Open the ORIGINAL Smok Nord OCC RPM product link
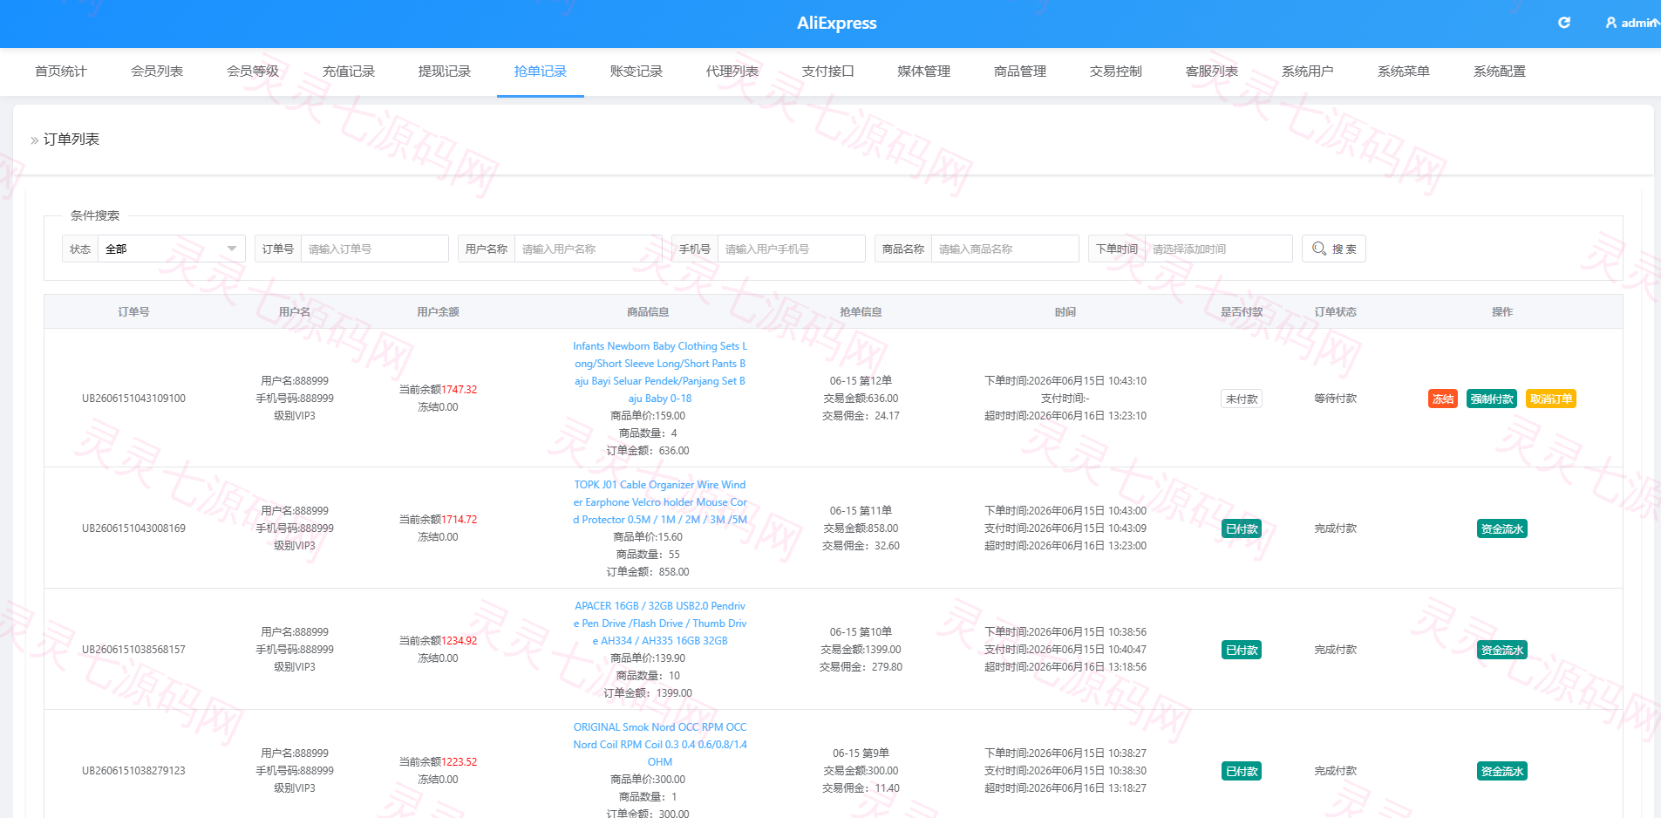The width and height of the screenshot is (1661, 818). [660, 745]
